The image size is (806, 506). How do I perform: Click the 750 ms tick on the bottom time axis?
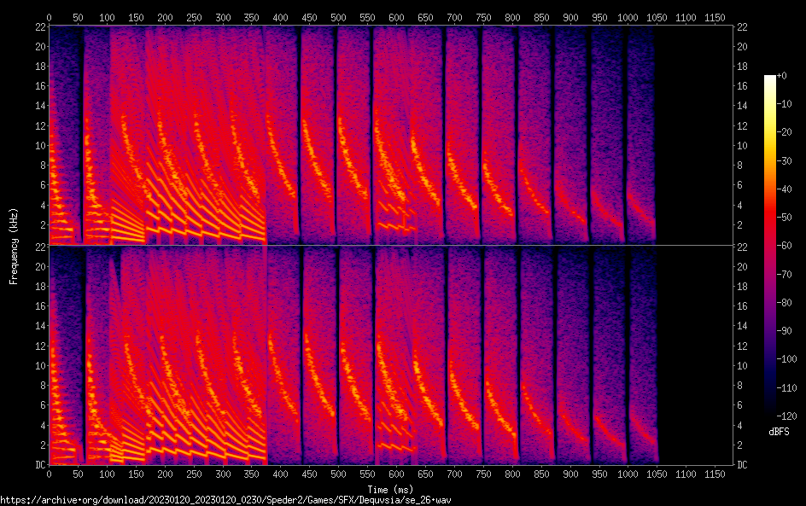(483, 474)
